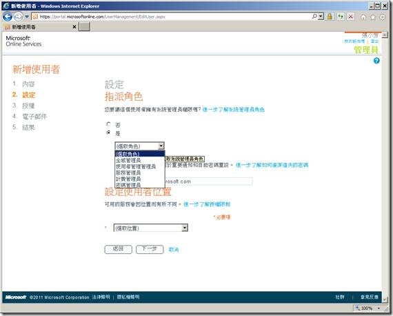Click the role selection dropdown arrow
393x316 pixels.
tap(161, 146)
